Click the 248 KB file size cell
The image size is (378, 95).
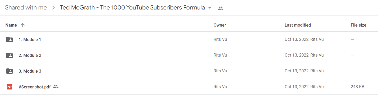click(358, 87)
